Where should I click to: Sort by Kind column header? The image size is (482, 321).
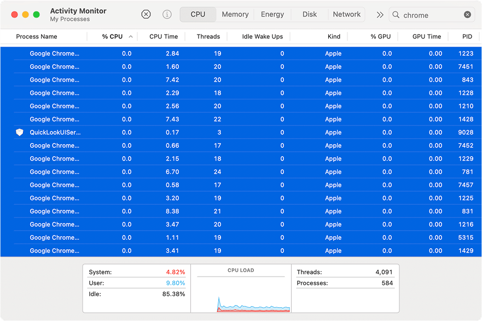point(334,37)
